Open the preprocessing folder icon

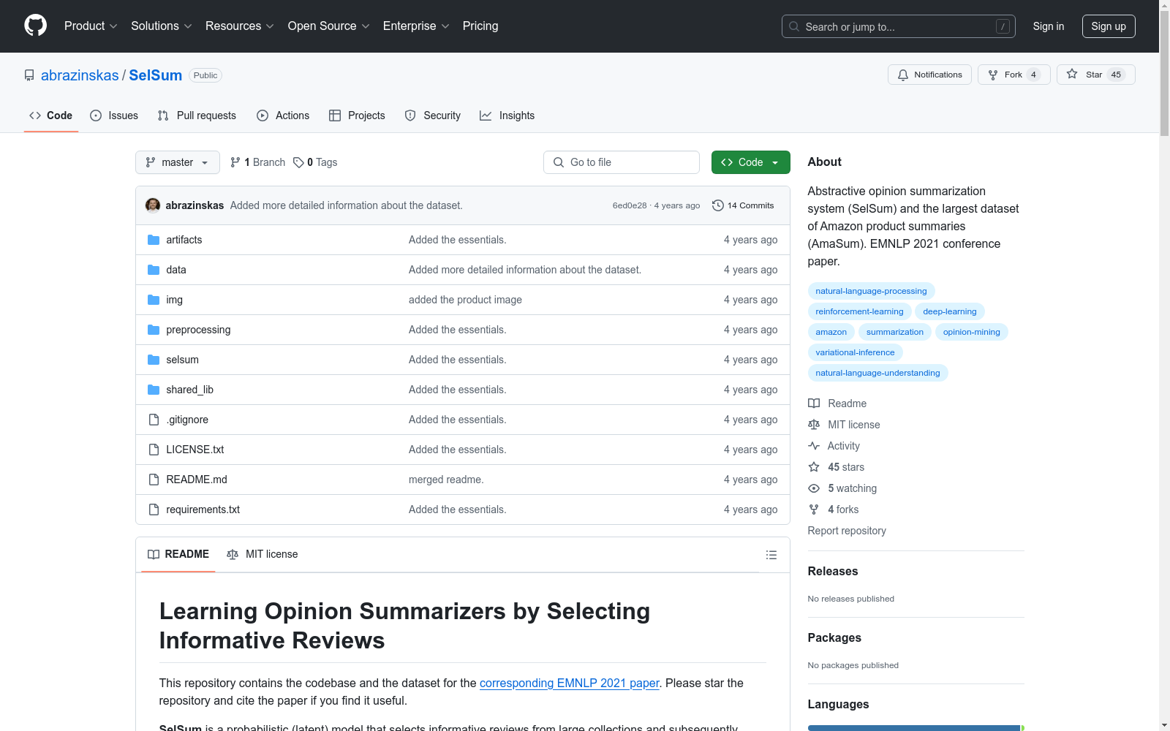tap(154, 330)
